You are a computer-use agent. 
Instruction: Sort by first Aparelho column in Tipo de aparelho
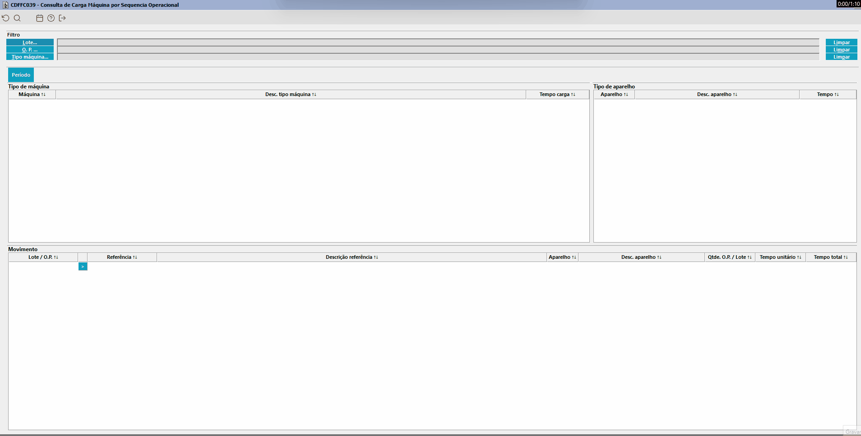coord(614,94)
